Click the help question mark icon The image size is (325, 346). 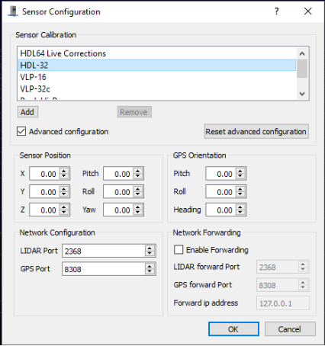pyautogui.click(x=277, y=11)
